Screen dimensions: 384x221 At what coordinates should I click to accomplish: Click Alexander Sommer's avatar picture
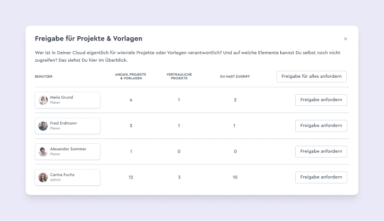pos(43,152)
